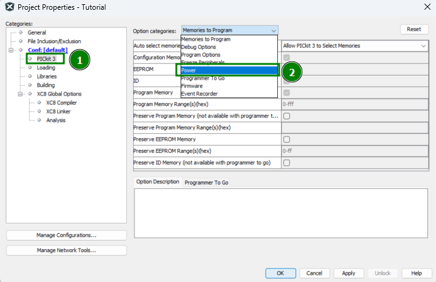Enable Preserve Program Memory checkbox
This screenshot has height=282, width=436.
pyautogui.click(x=286, y=116)
